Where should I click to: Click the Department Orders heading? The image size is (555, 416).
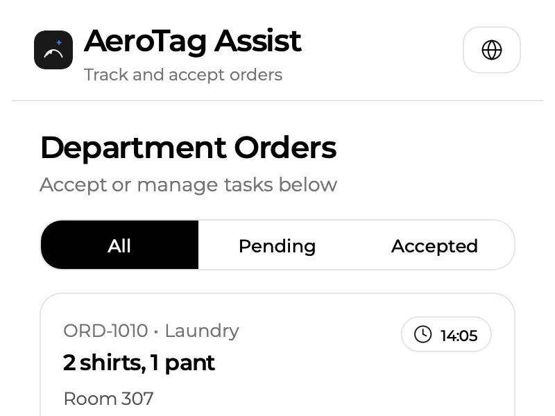point(189,148)
